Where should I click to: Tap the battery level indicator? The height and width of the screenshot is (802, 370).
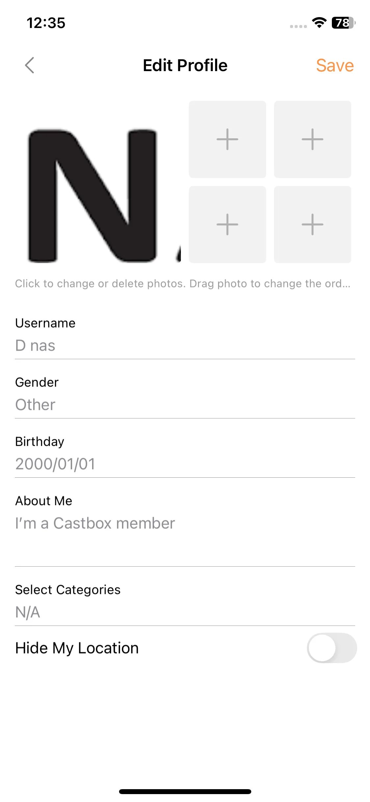pyautogui.click(x=343, y=23)
